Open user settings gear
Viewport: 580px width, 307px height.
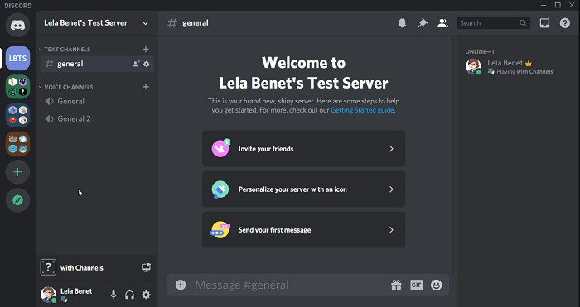click(x=147, y=295)
